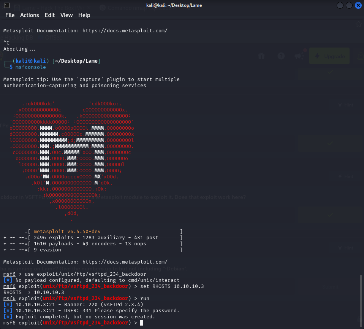Open the File menu
Screen dimensions: 364x329
(10, 15)
